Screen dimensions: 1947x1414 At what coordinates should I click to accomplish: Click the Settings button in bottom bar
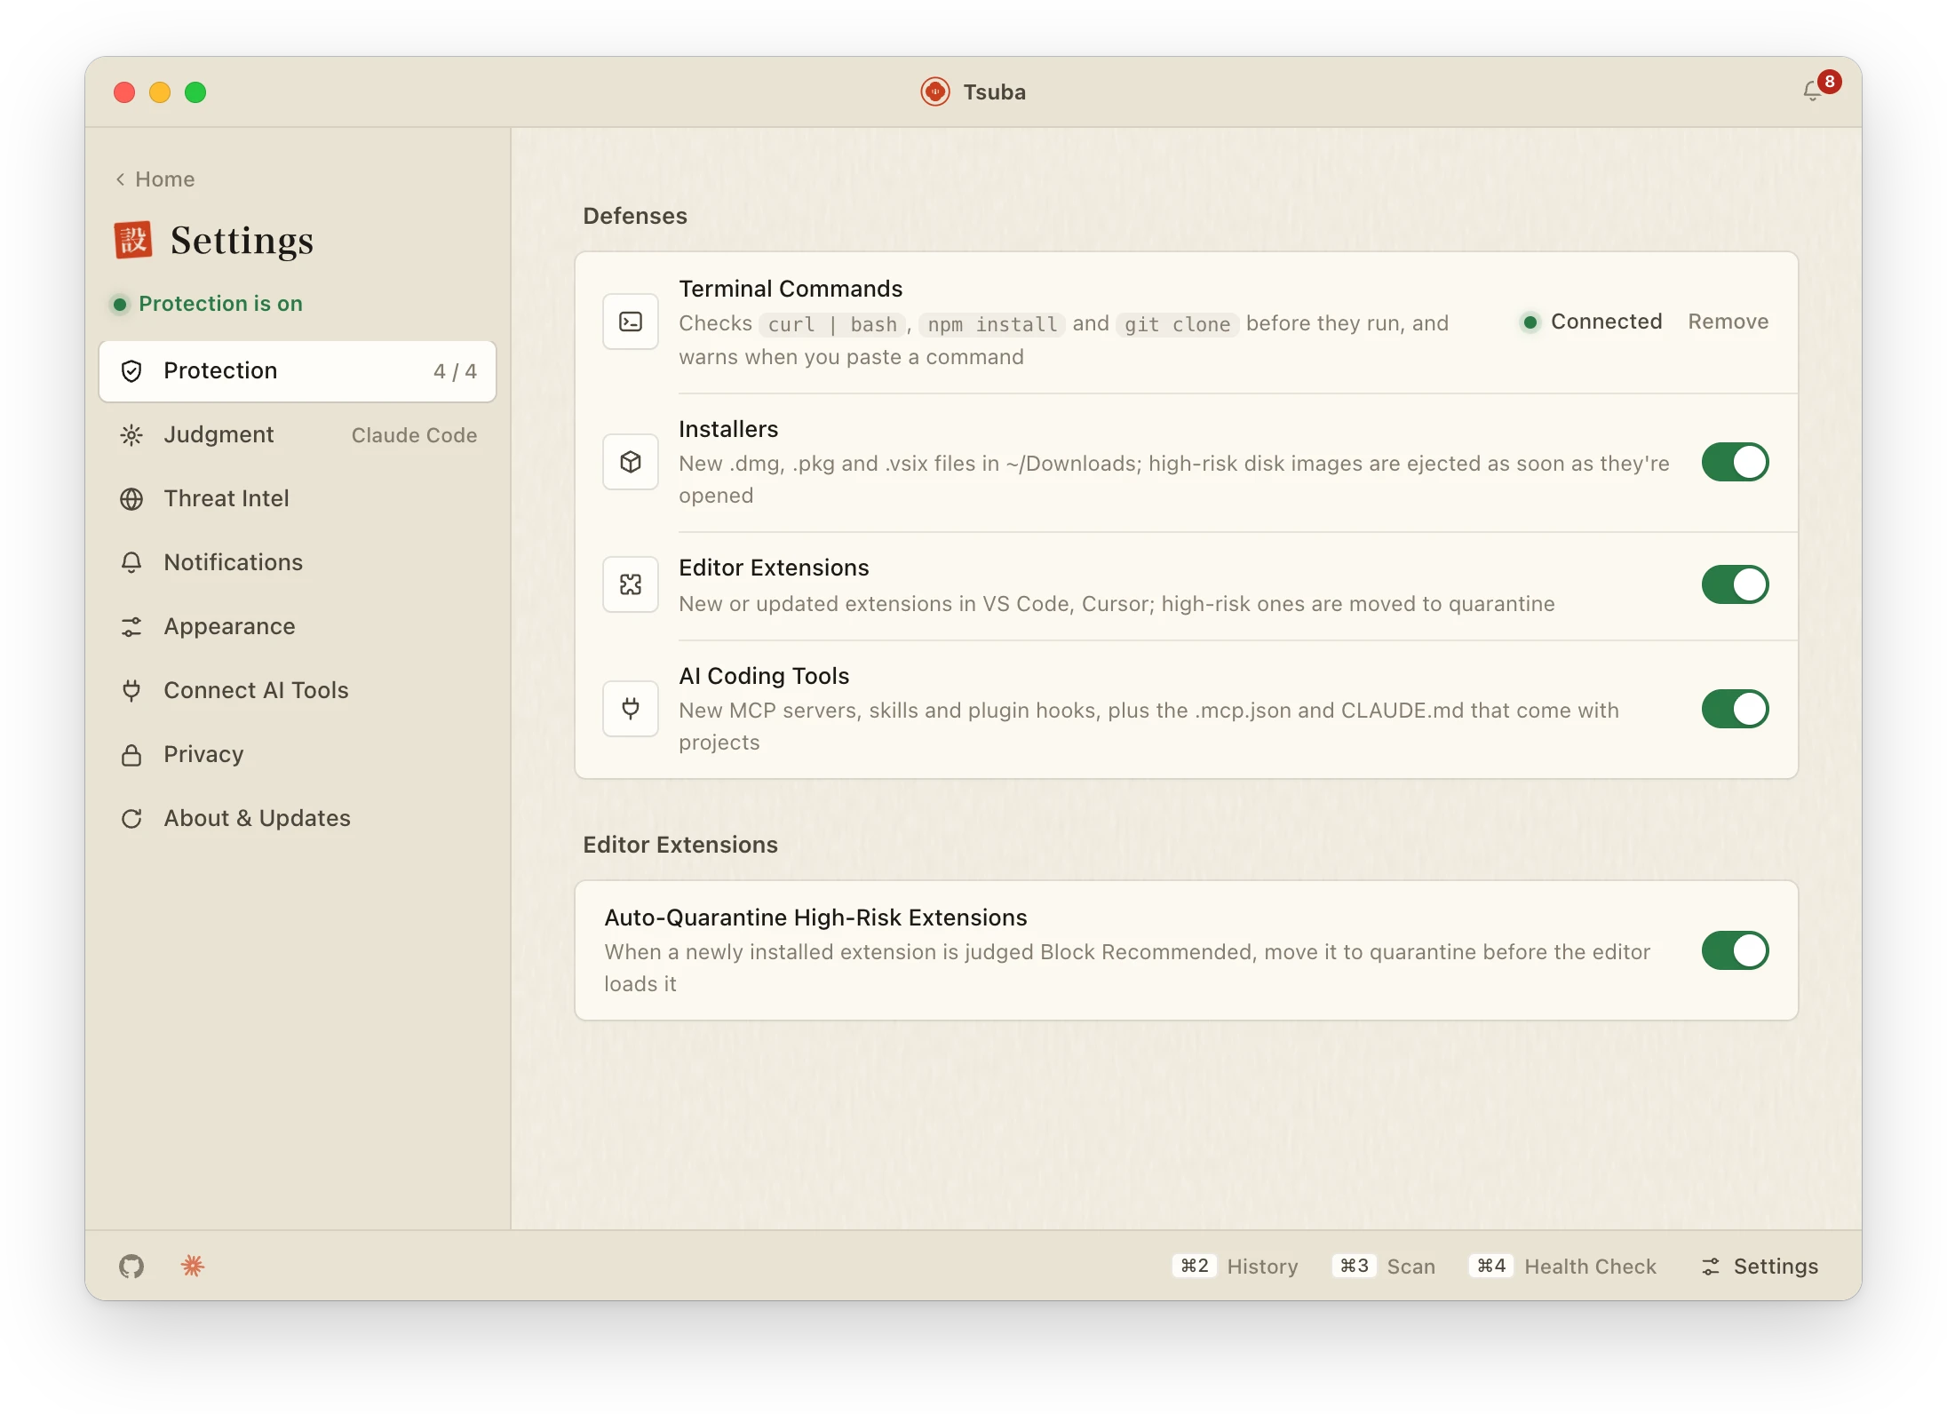pos(1760,1266)
